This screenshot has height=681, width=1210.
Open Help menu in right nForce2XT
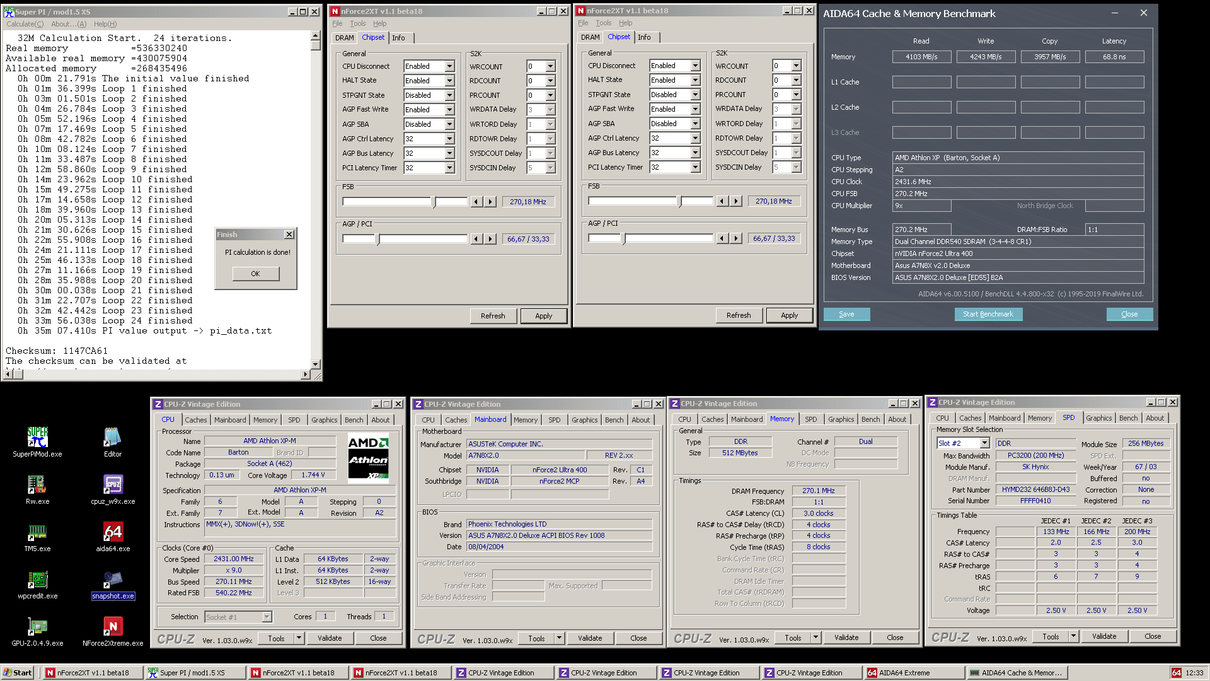point(625,23)
